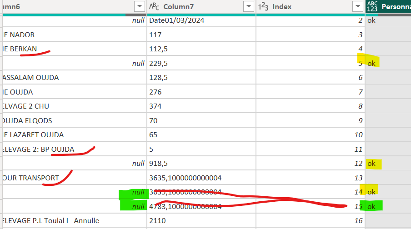Screen dimensions: 411x229
Task: Open the Column7 filter dropdown
Action: click(x=249, y=6)
